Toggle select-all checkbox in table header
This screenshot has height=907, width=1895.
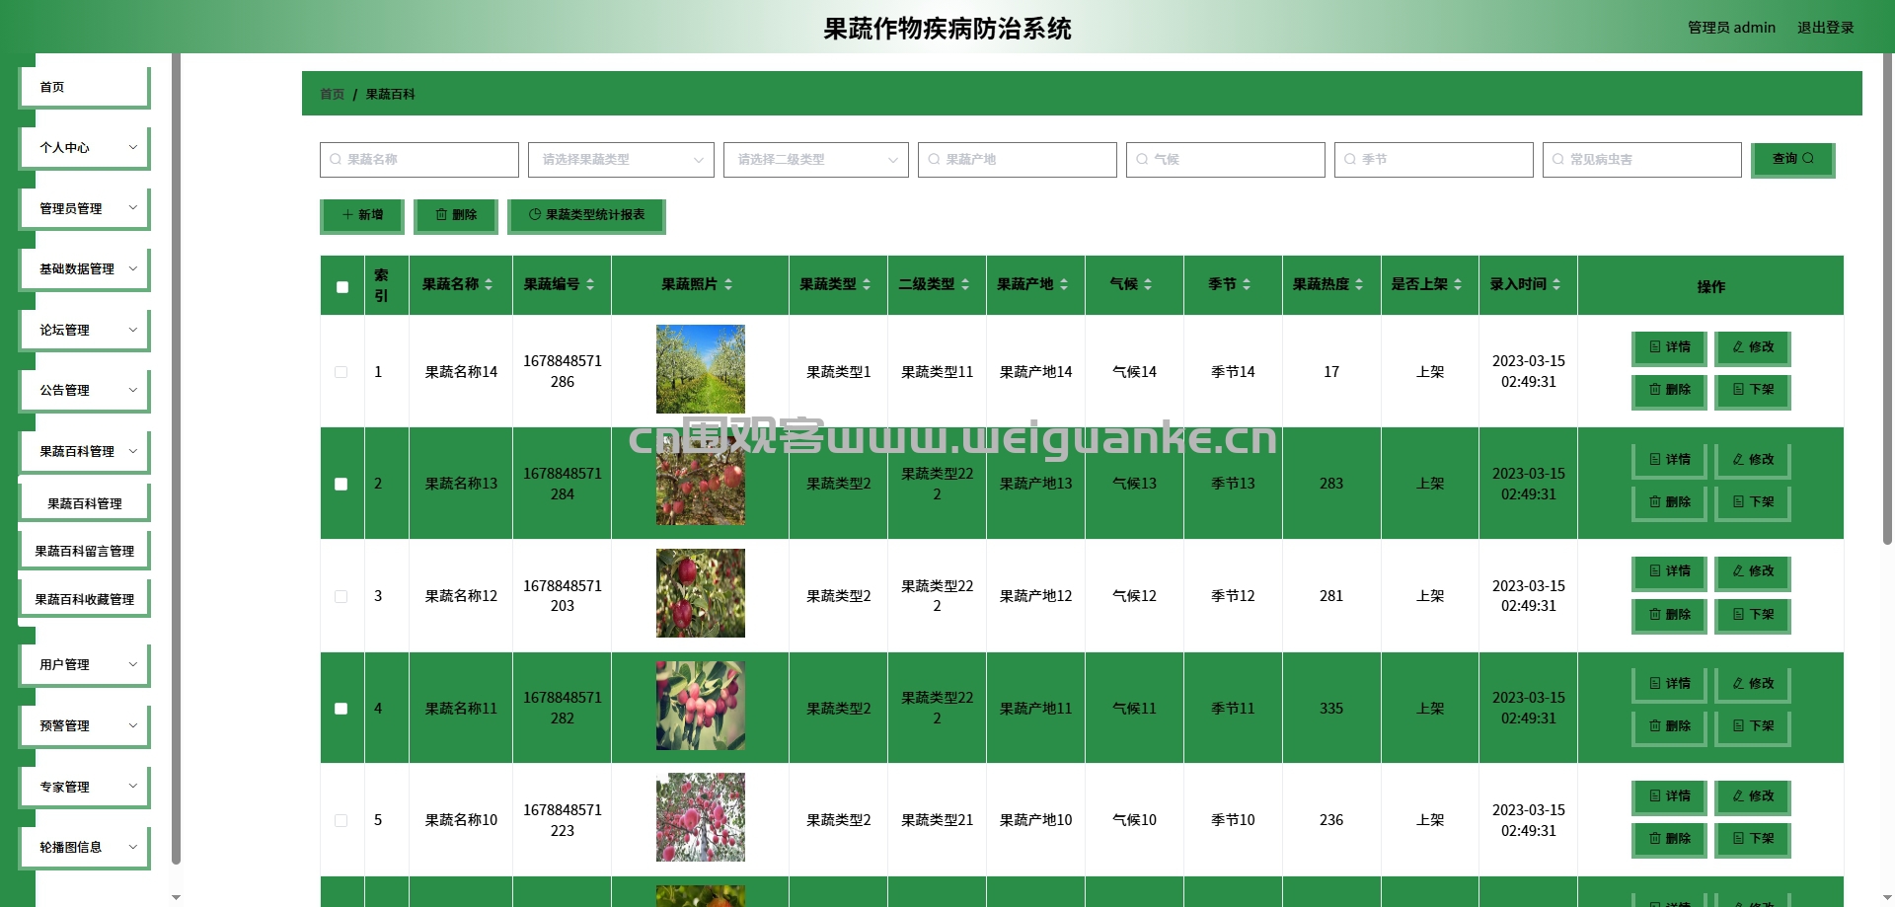coord(342,287)
